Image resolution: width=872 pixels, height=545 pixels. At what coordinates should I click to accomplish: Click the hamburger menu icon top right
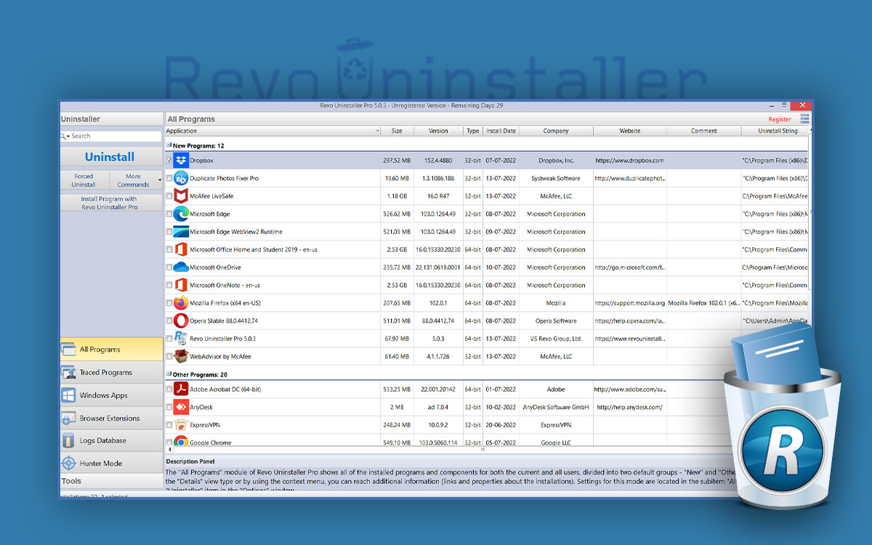click(804, 118)
